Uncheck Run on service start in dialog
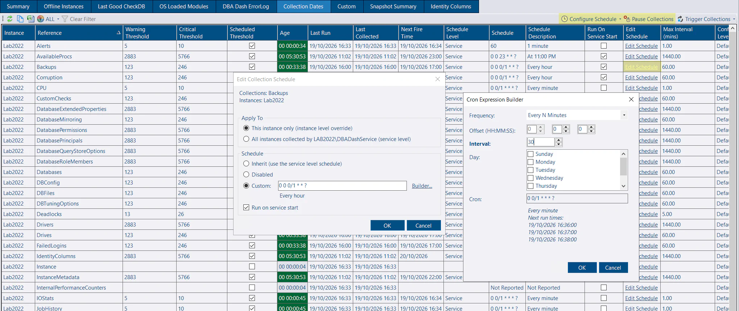Viewport: 739px width, 311px height. pyautogui.click(x=246, y=207)
